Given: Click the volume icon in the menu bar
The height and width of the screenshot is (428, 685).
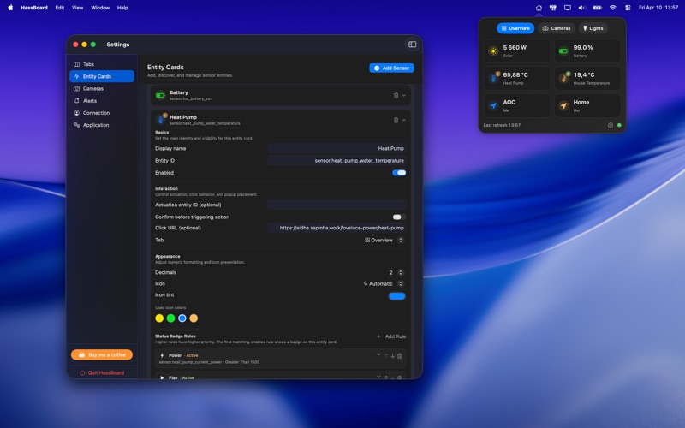Looking at the screenshot, I should click(582, 8).
